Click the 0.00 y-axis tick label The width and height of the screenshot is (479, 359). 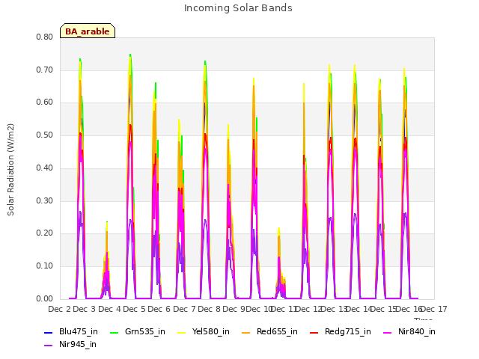tap(45, 299)
